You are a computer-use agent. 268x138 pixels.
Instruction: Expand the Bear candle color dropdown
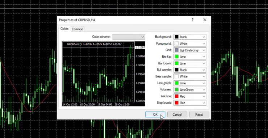(x=190, y=76)
